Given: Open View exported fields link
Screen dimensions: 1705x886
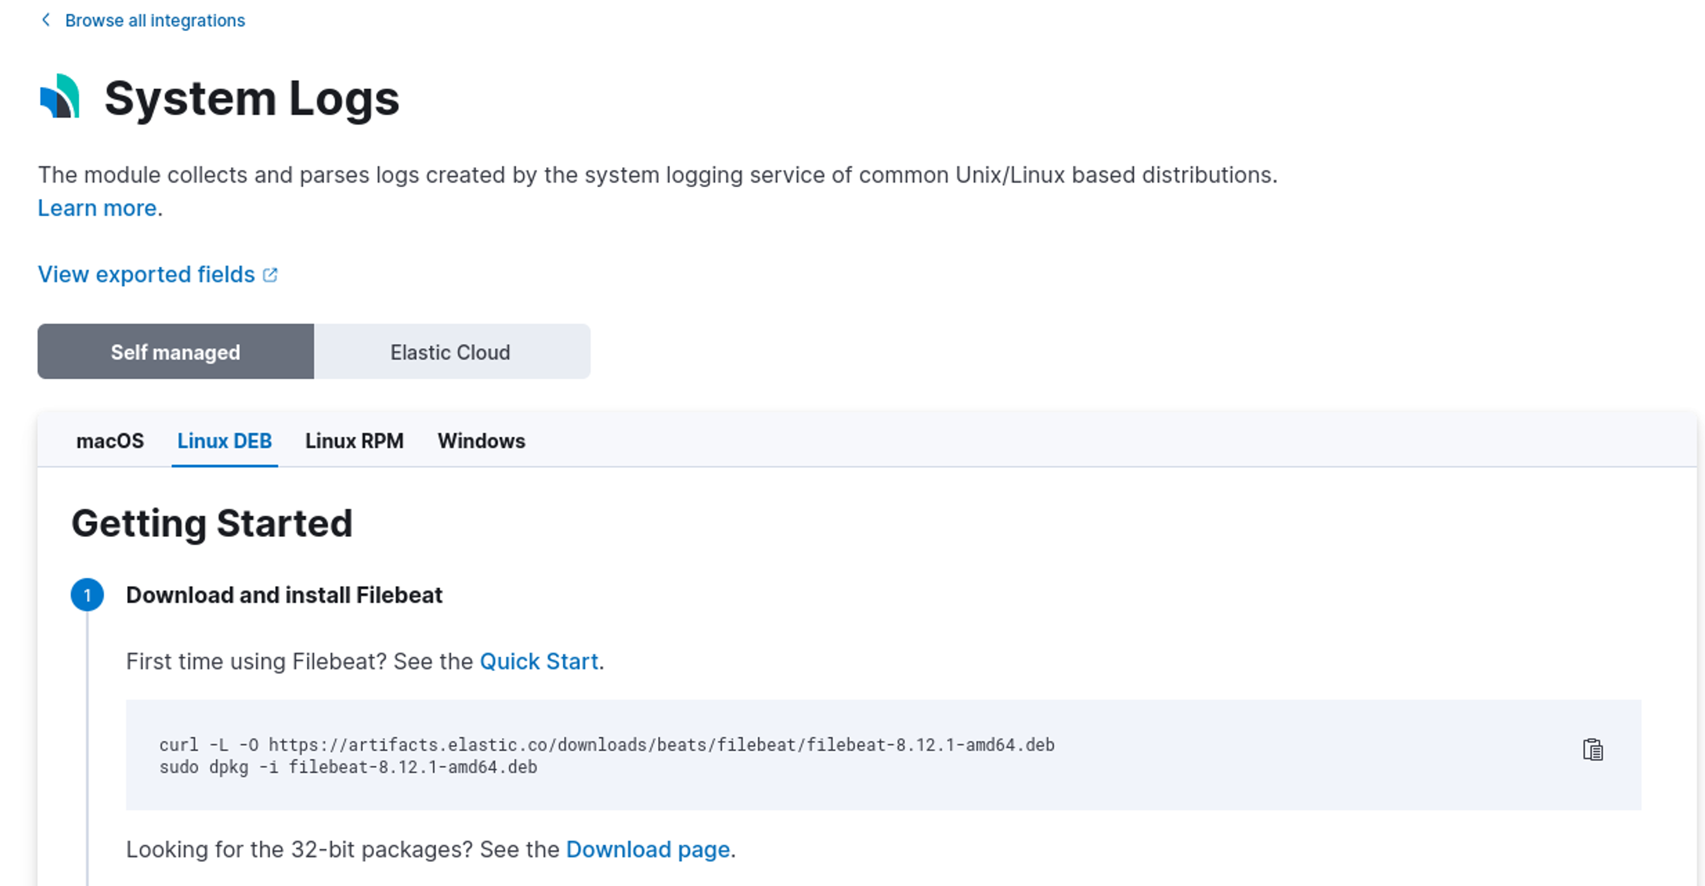Looking at the screenshot, I should click(146, 274).
